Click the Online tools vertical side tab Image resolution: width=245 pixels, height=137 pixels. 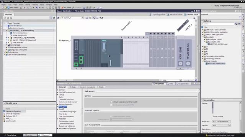click(243, 41)
